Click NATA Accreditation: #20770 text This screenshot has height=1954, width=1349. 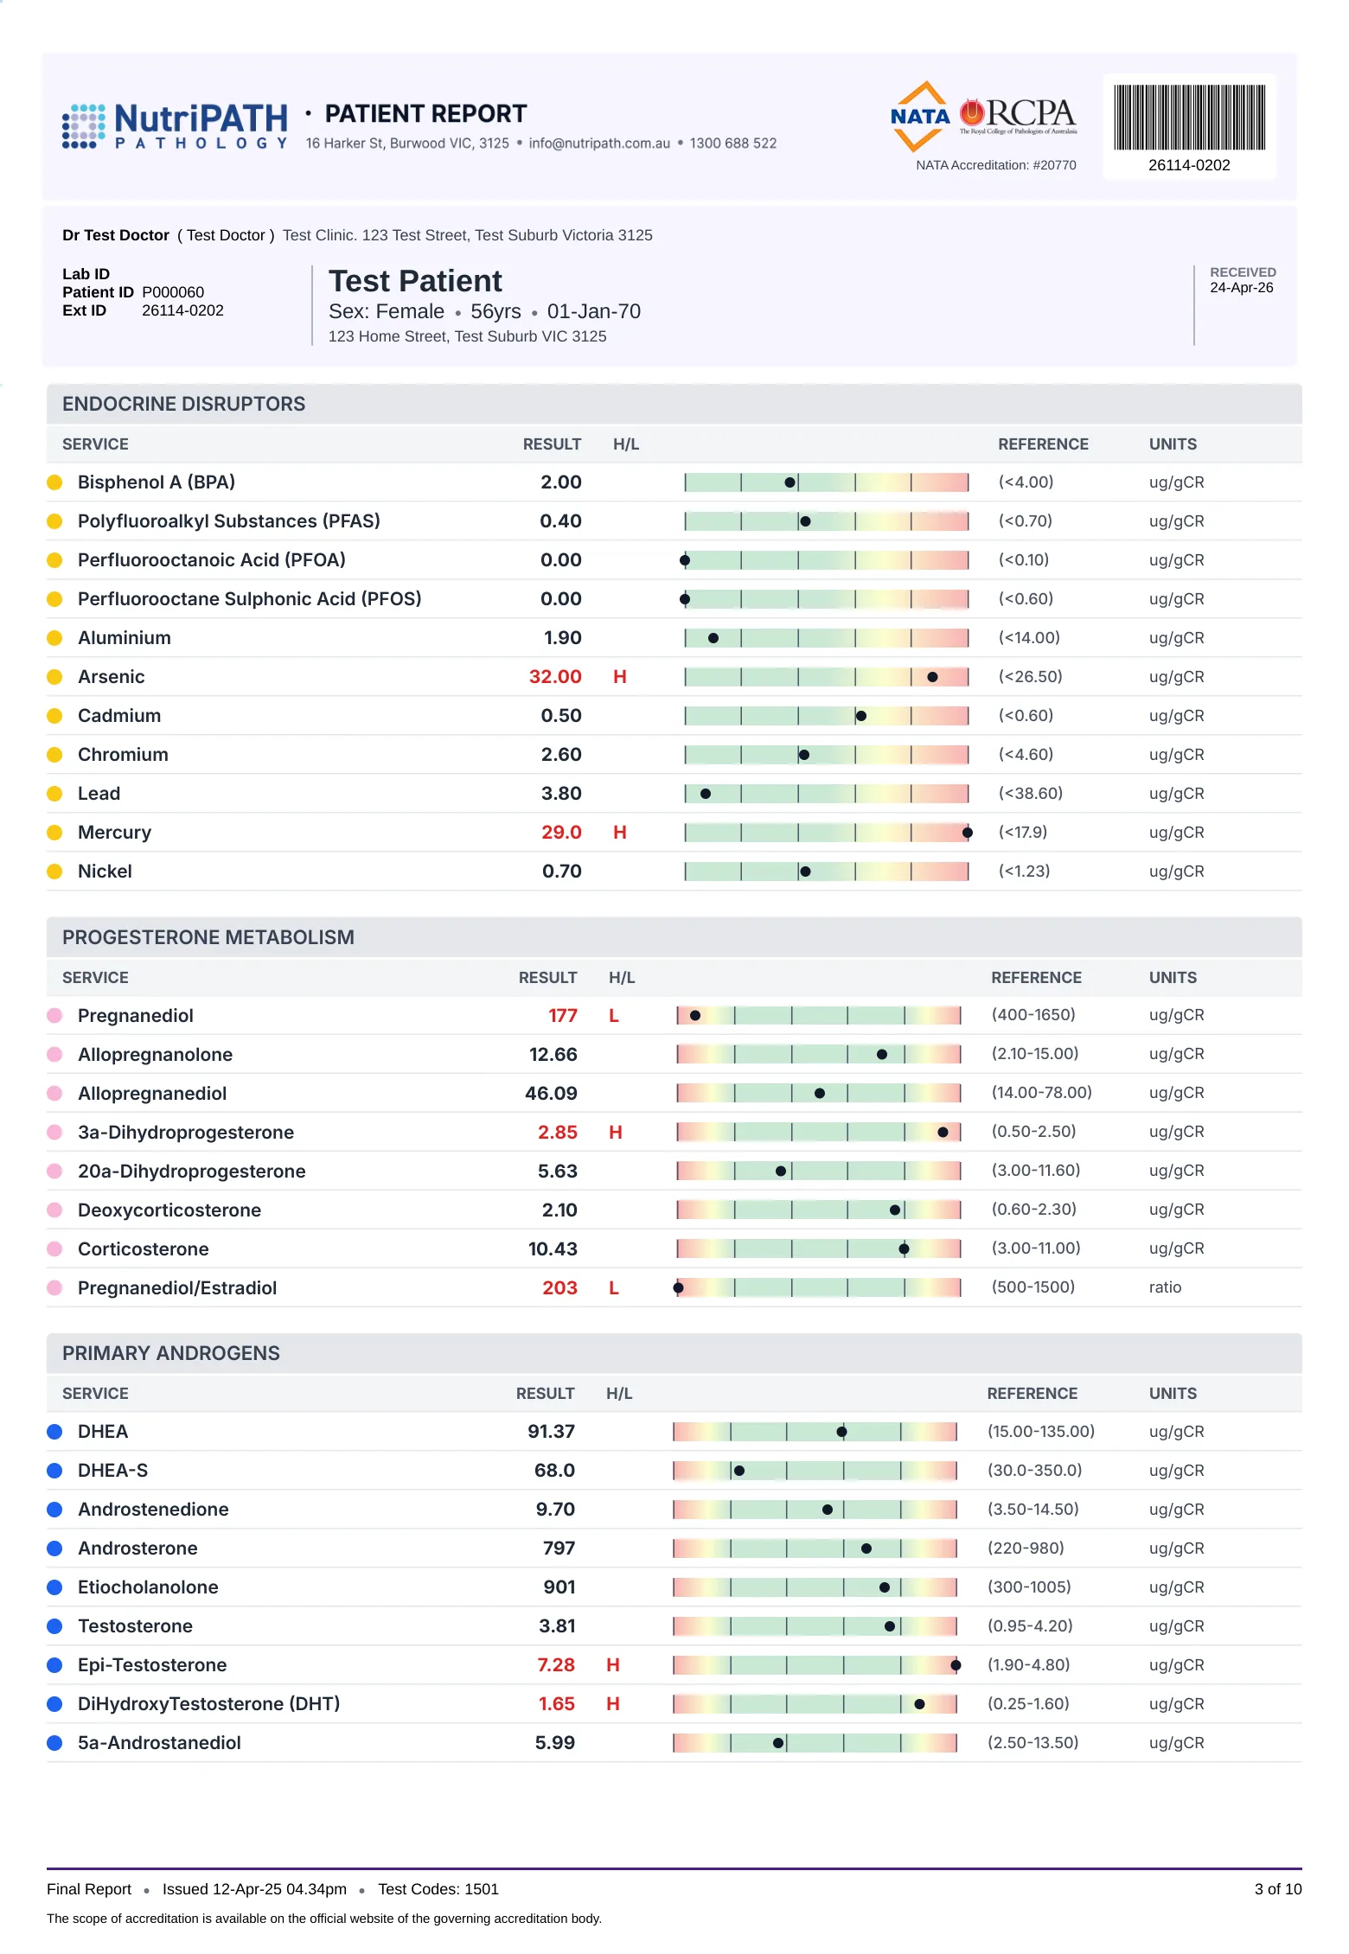pyautogui.click(x=996, y=165)
